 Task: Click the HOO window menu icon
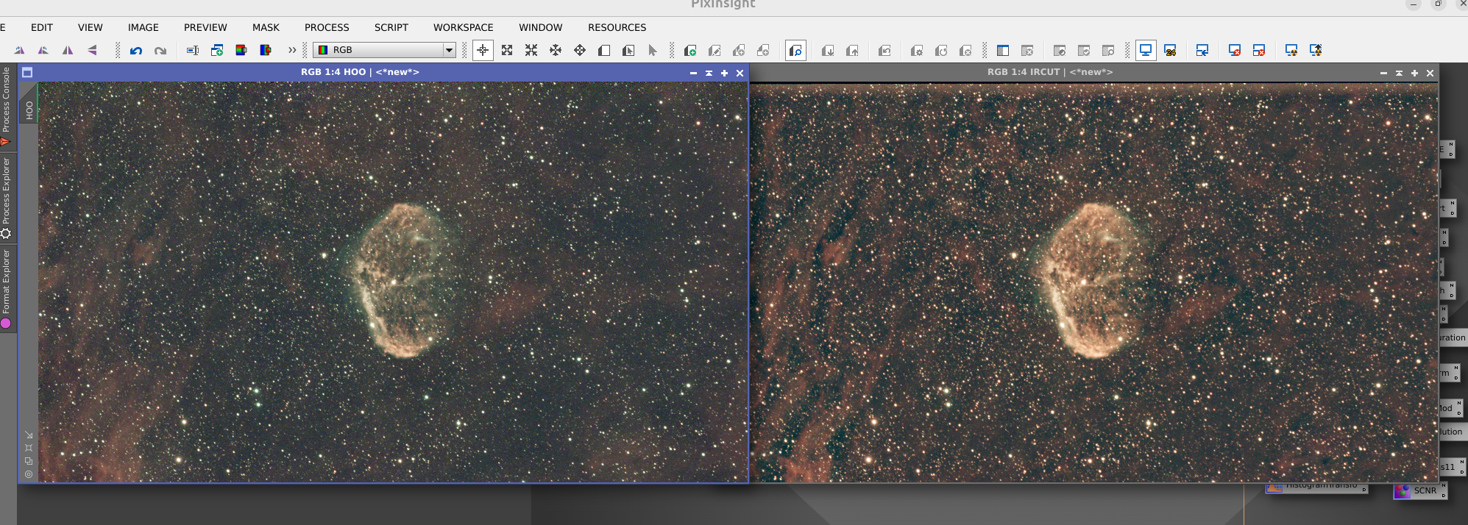click(x=27, y=72)
